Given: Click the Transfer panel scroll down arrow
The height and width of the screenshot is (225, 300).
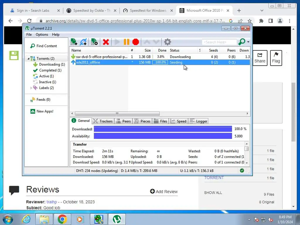Looking at the screenshot, I should click(x=247, y=163).
